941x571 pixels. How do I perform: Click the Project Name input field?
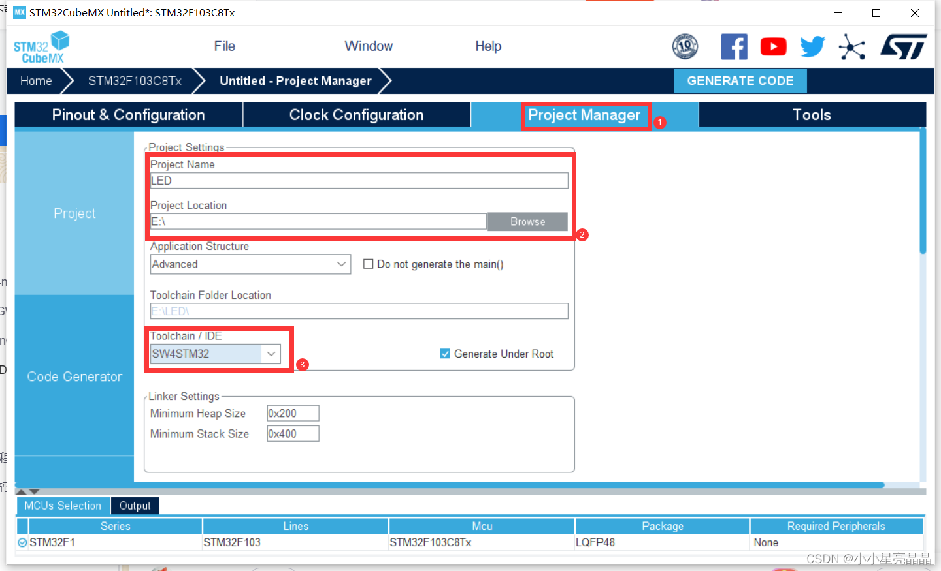pyautogui.click(x=359, y=181)
